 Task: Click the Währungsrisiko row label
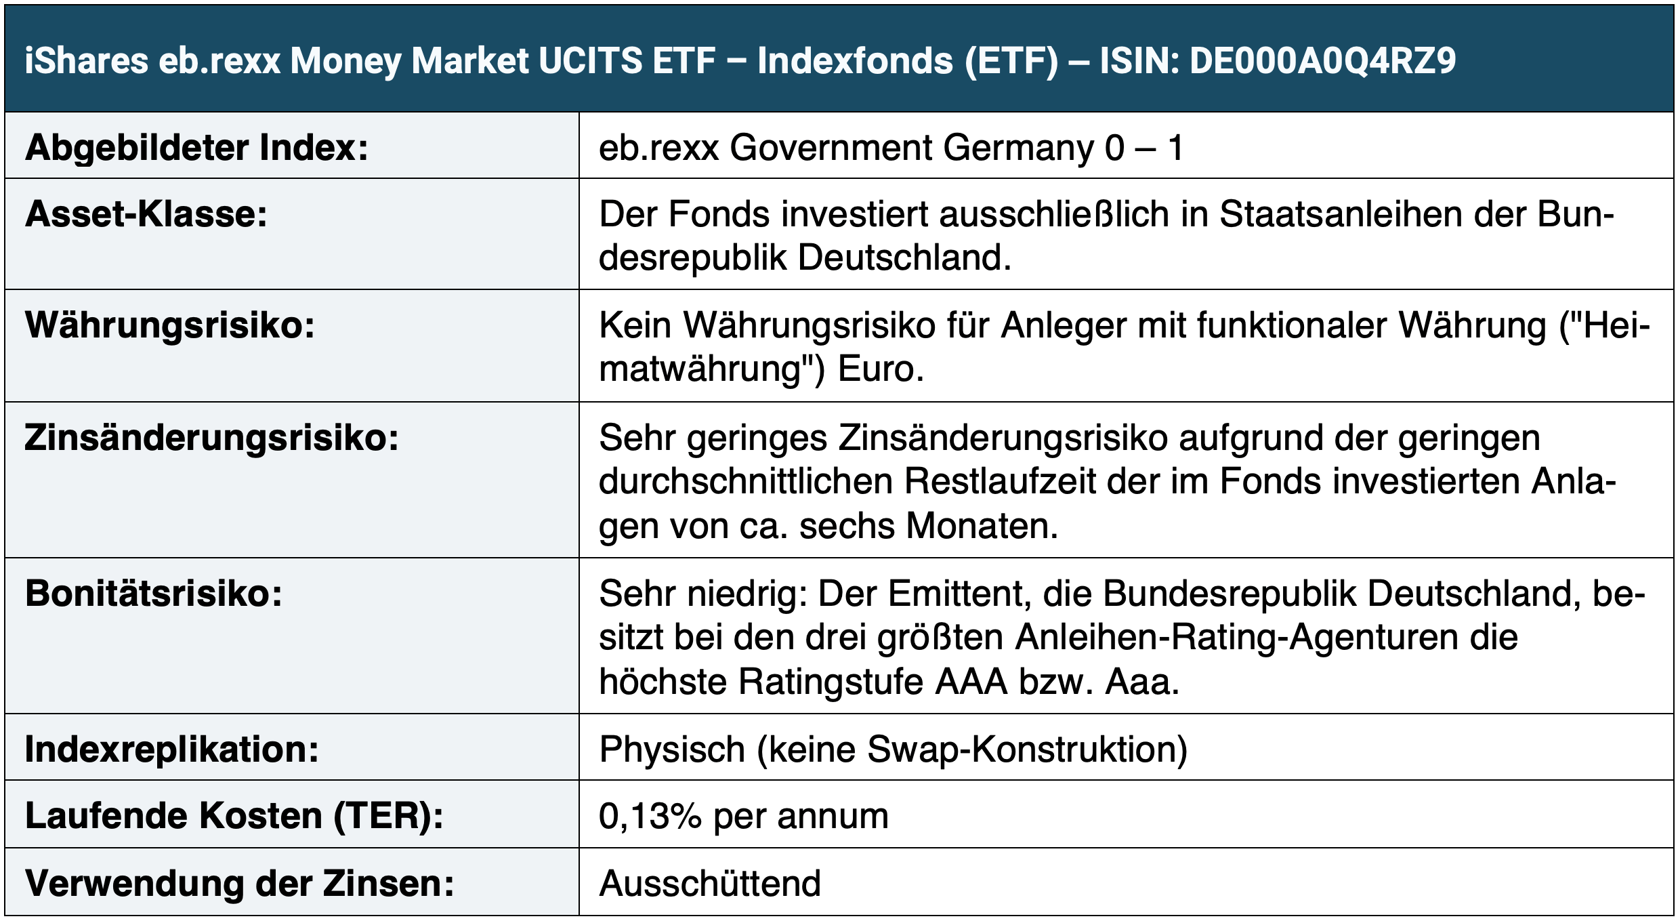point(170,325)
